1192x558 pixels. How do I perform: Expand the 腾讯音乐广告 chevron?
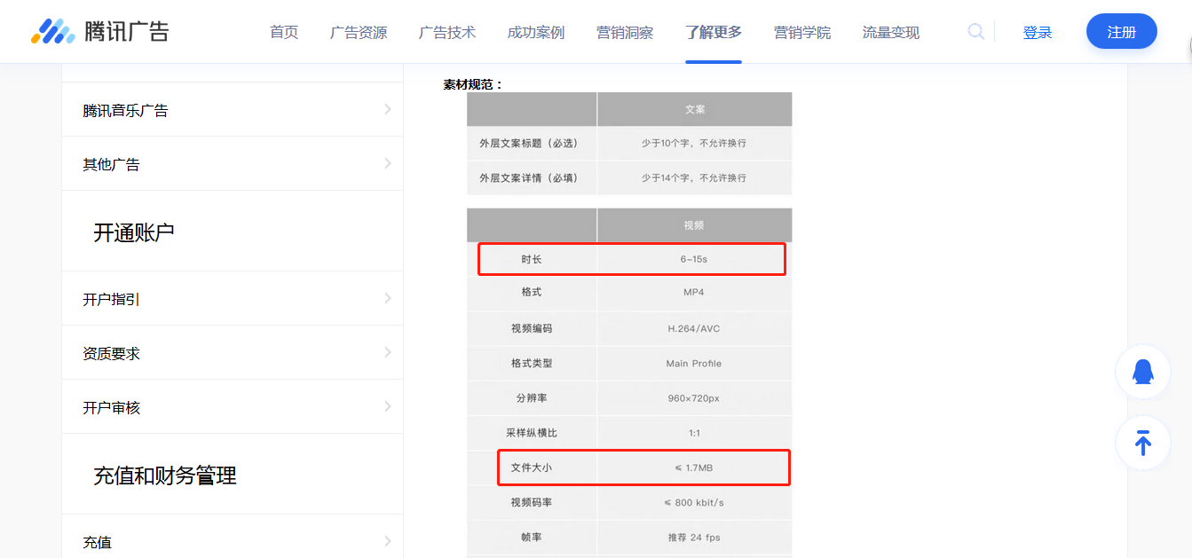coord(388,109)
